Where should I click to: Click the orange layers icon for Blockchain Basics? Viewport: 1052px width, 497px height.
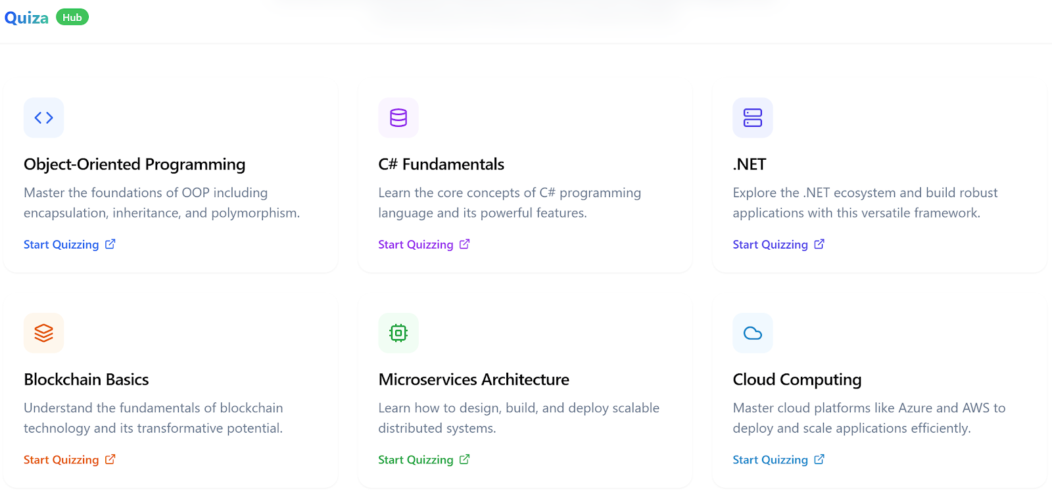click(43, 333)
